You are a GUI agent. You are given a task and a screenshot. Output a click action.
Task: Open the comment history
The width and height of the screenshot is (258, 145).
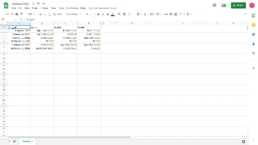(214, 5)
